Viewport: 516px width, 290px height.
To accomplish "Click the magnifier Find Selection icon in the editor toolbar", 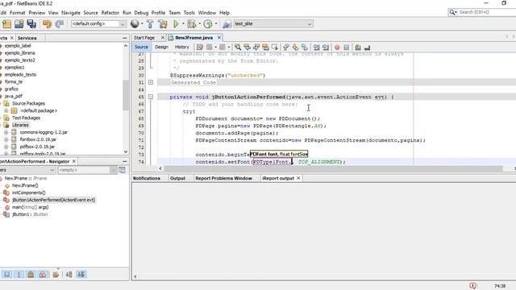I will click(238, 48).
